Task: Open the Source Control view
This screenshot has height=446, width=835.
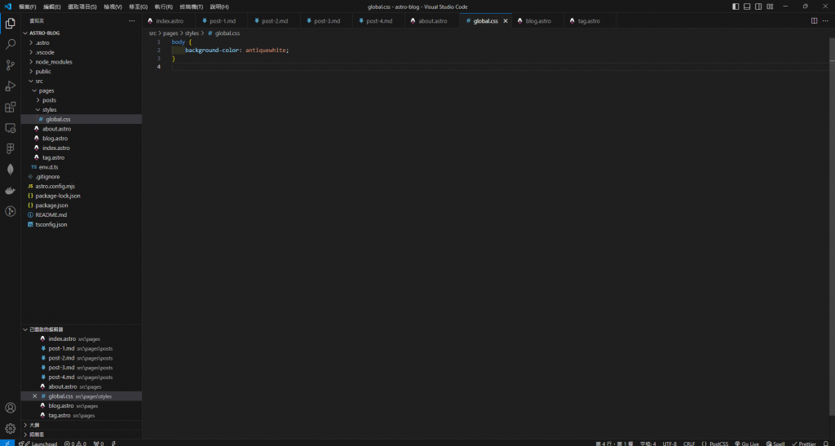Action: coord(10,65)
